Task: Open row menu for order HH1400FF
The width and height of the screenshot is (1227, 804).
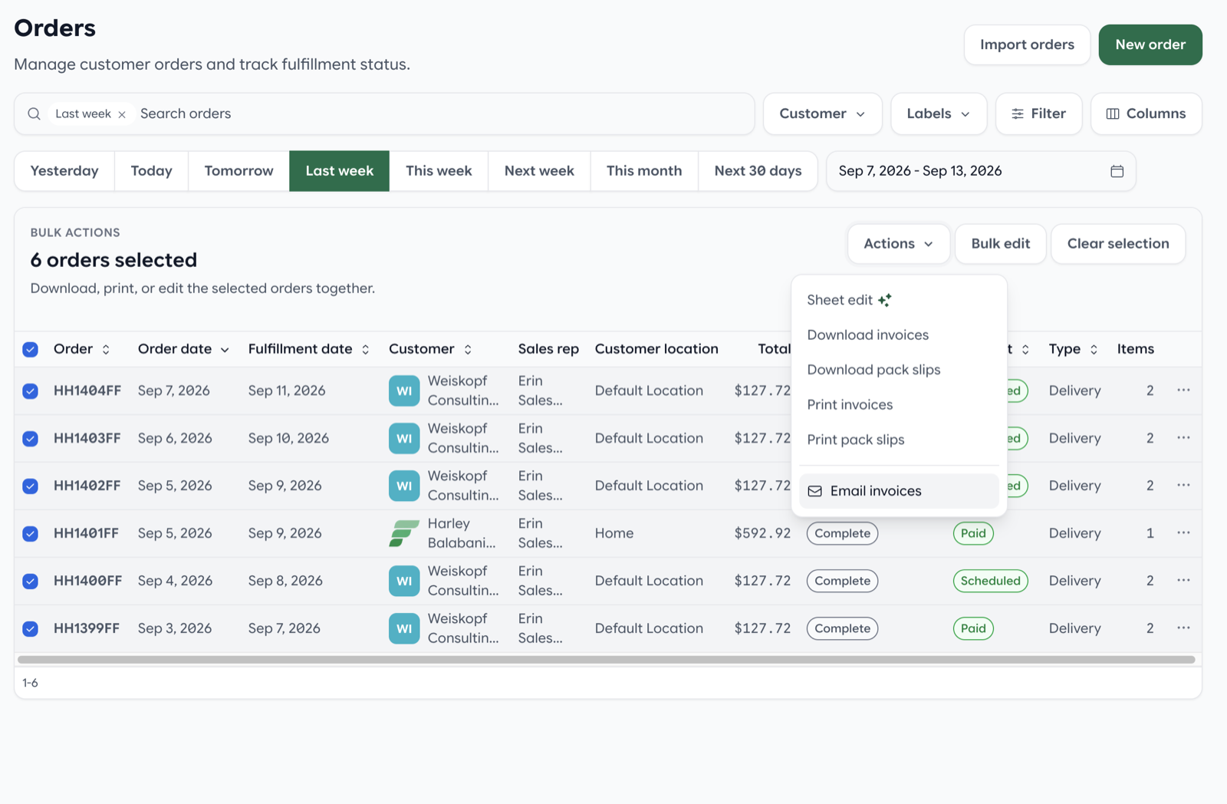Action: click(1183, 581)
